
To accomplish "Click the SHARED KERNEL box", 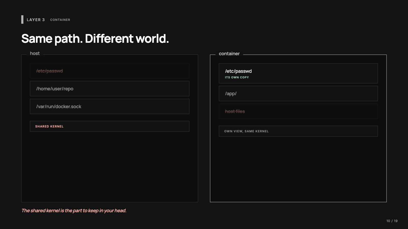I will pyautogui.click(x=110, y=126).
